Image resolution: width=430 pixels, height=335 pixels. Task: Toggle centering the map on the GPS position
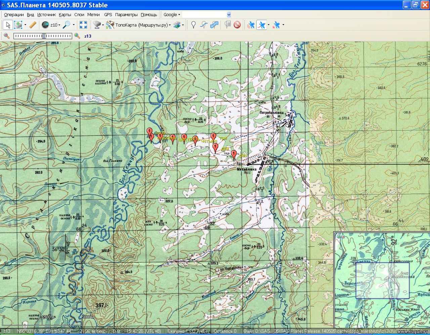pyautogui.click(x=276, y=25)
